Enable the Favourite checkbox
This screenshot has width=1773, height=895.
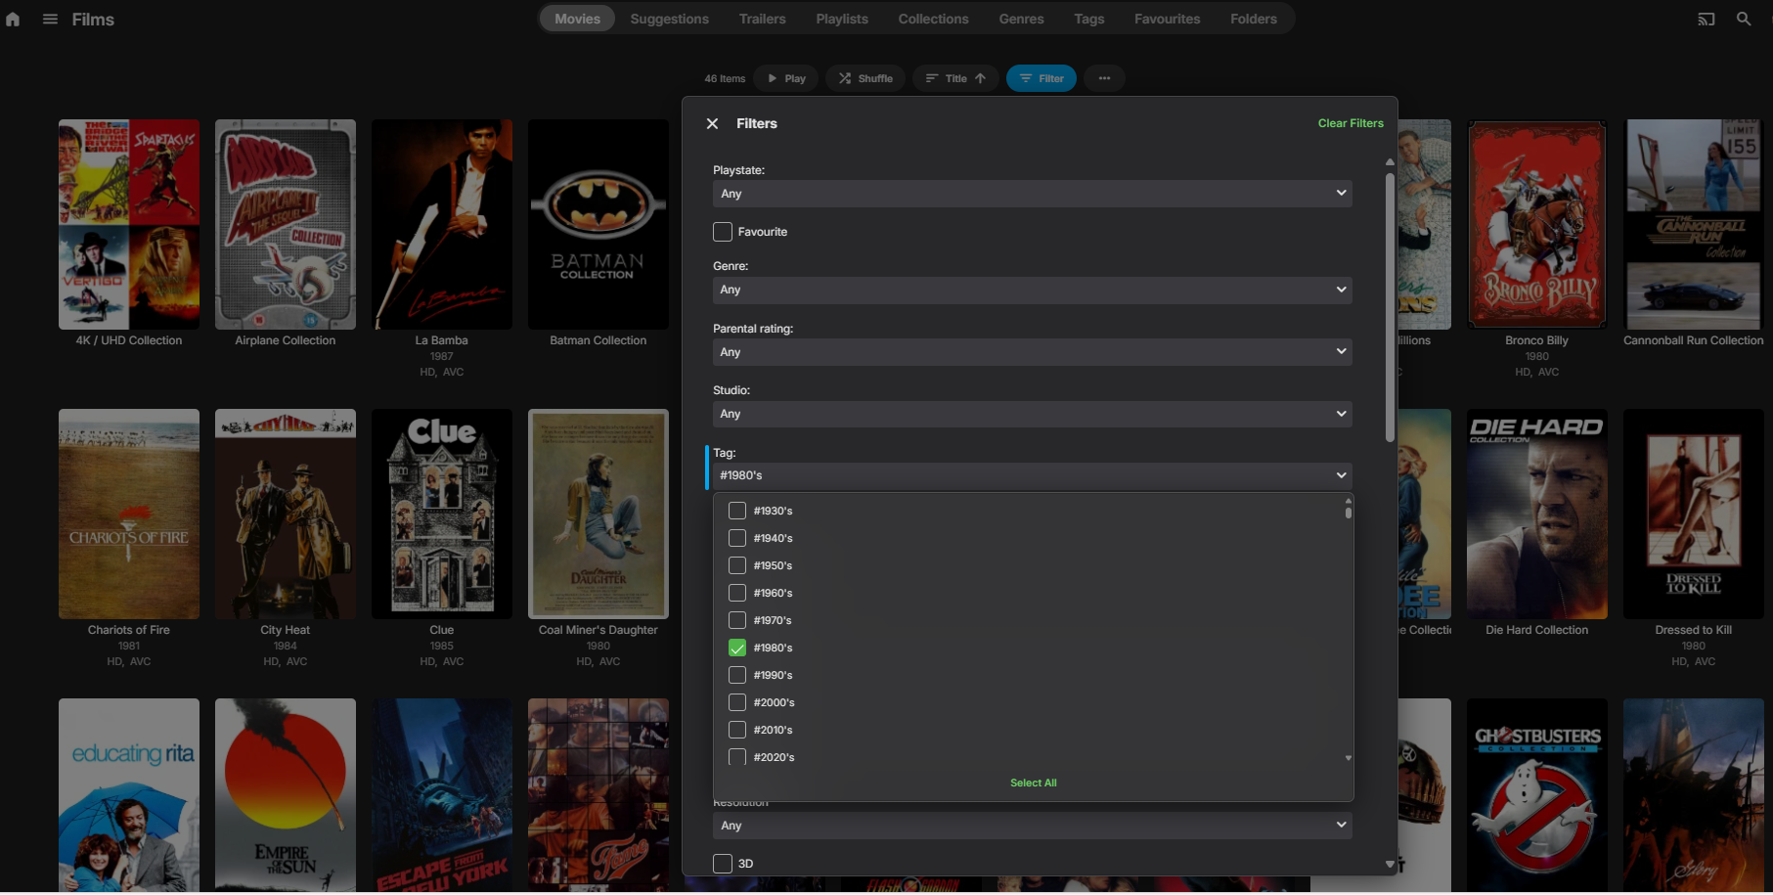[x=723, y=232]
